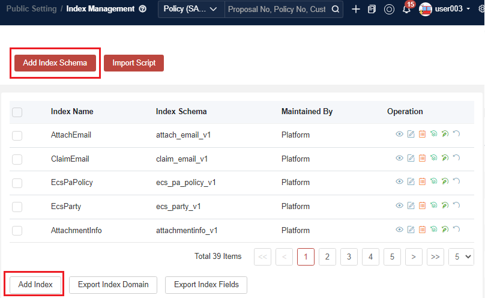485x298 pixels.
Task: Click the orange list icon for EcsPaPolicy
Action: pos(422,183)
